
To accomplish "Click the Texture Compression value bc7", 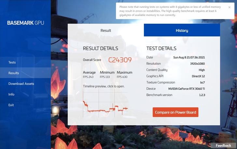I will pyautogui.click(x=202, y=83).
